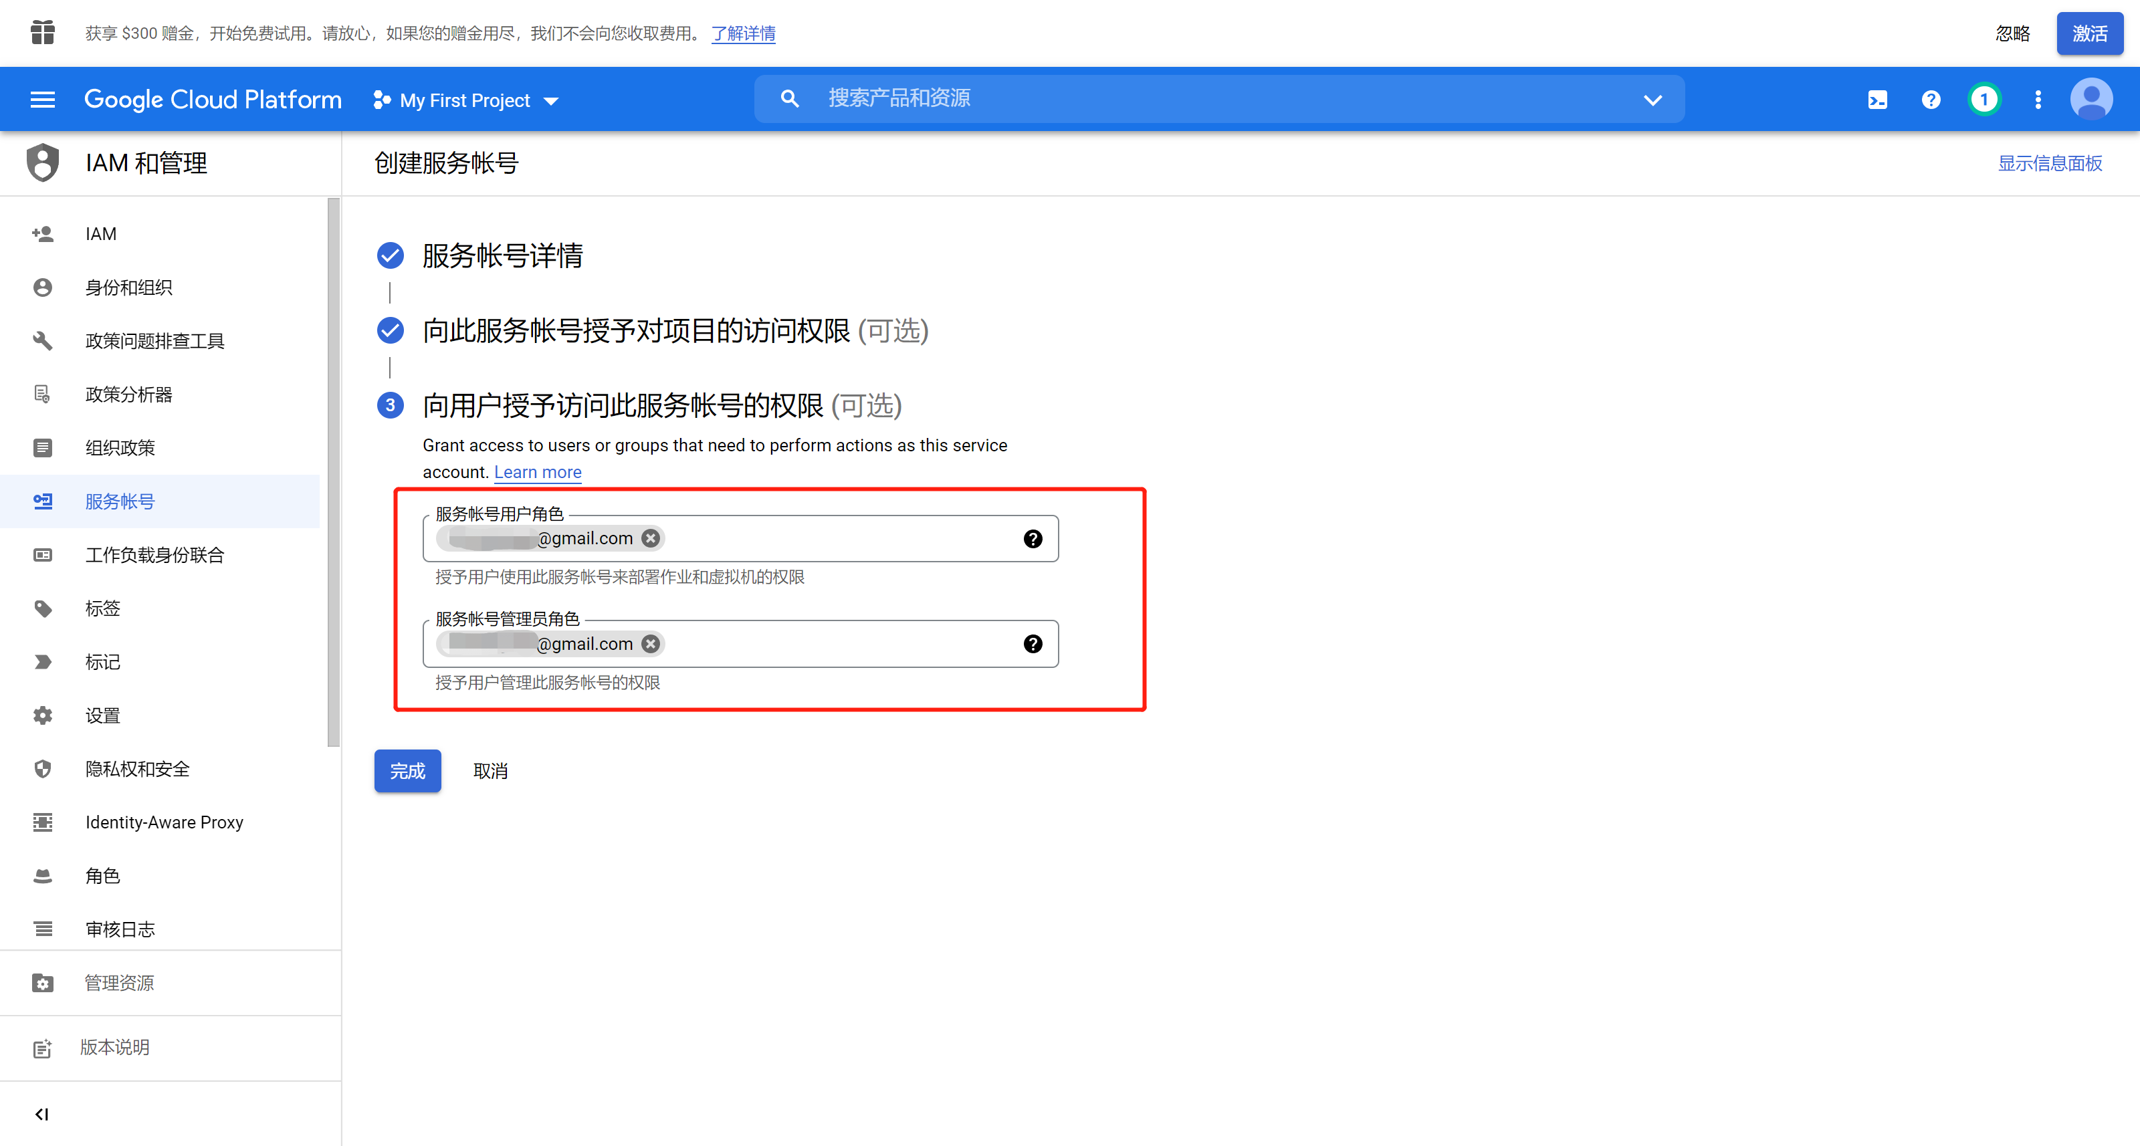
Task: Click the 完成 button
Action: tap(407, 771)
